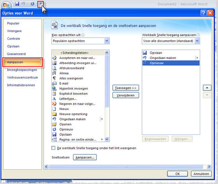Select the Opslaan icon in the right toolbar list

click(145, 53)
